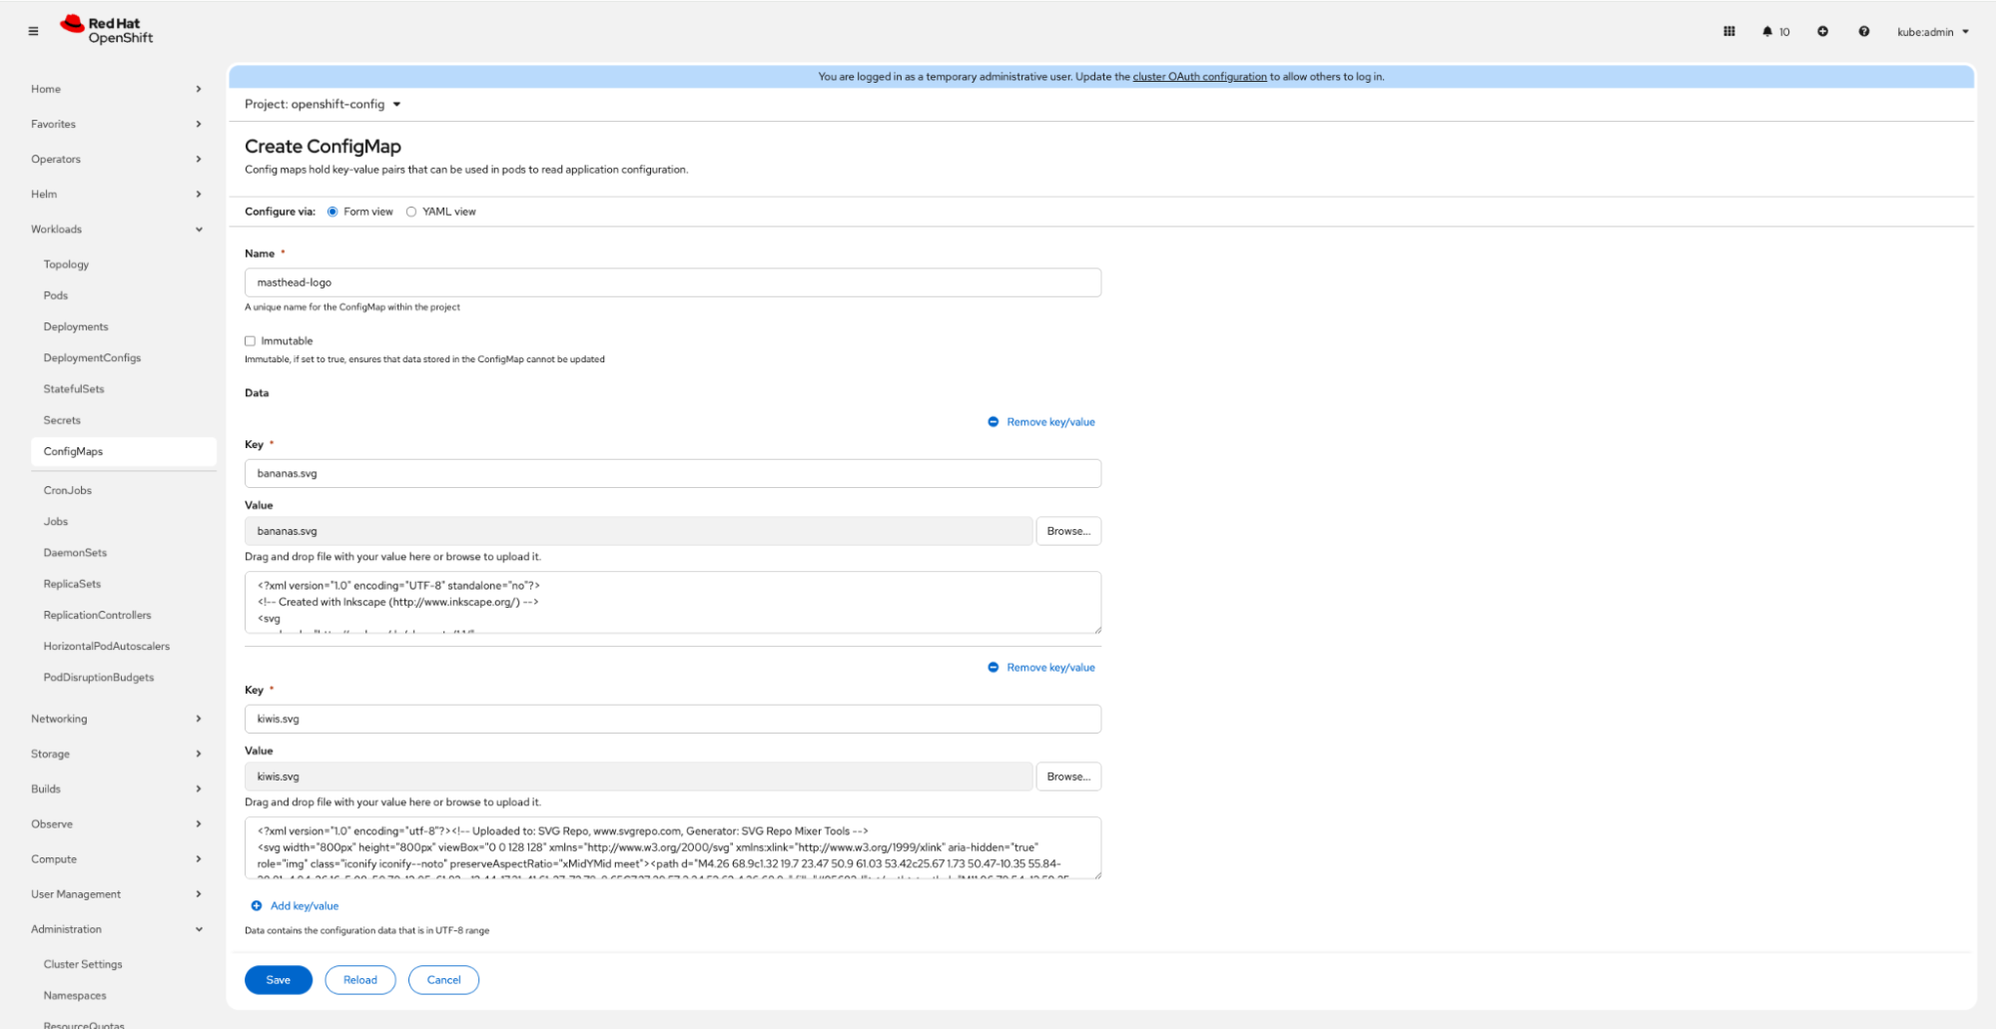Open the hamburger navigation menu
This screenshot has width=1996, height=1029.
[x=33, y=31]
